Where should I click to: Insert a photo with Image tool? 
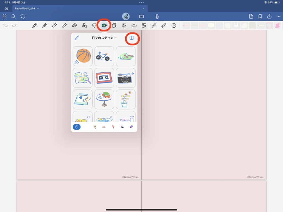coord(124,25)
